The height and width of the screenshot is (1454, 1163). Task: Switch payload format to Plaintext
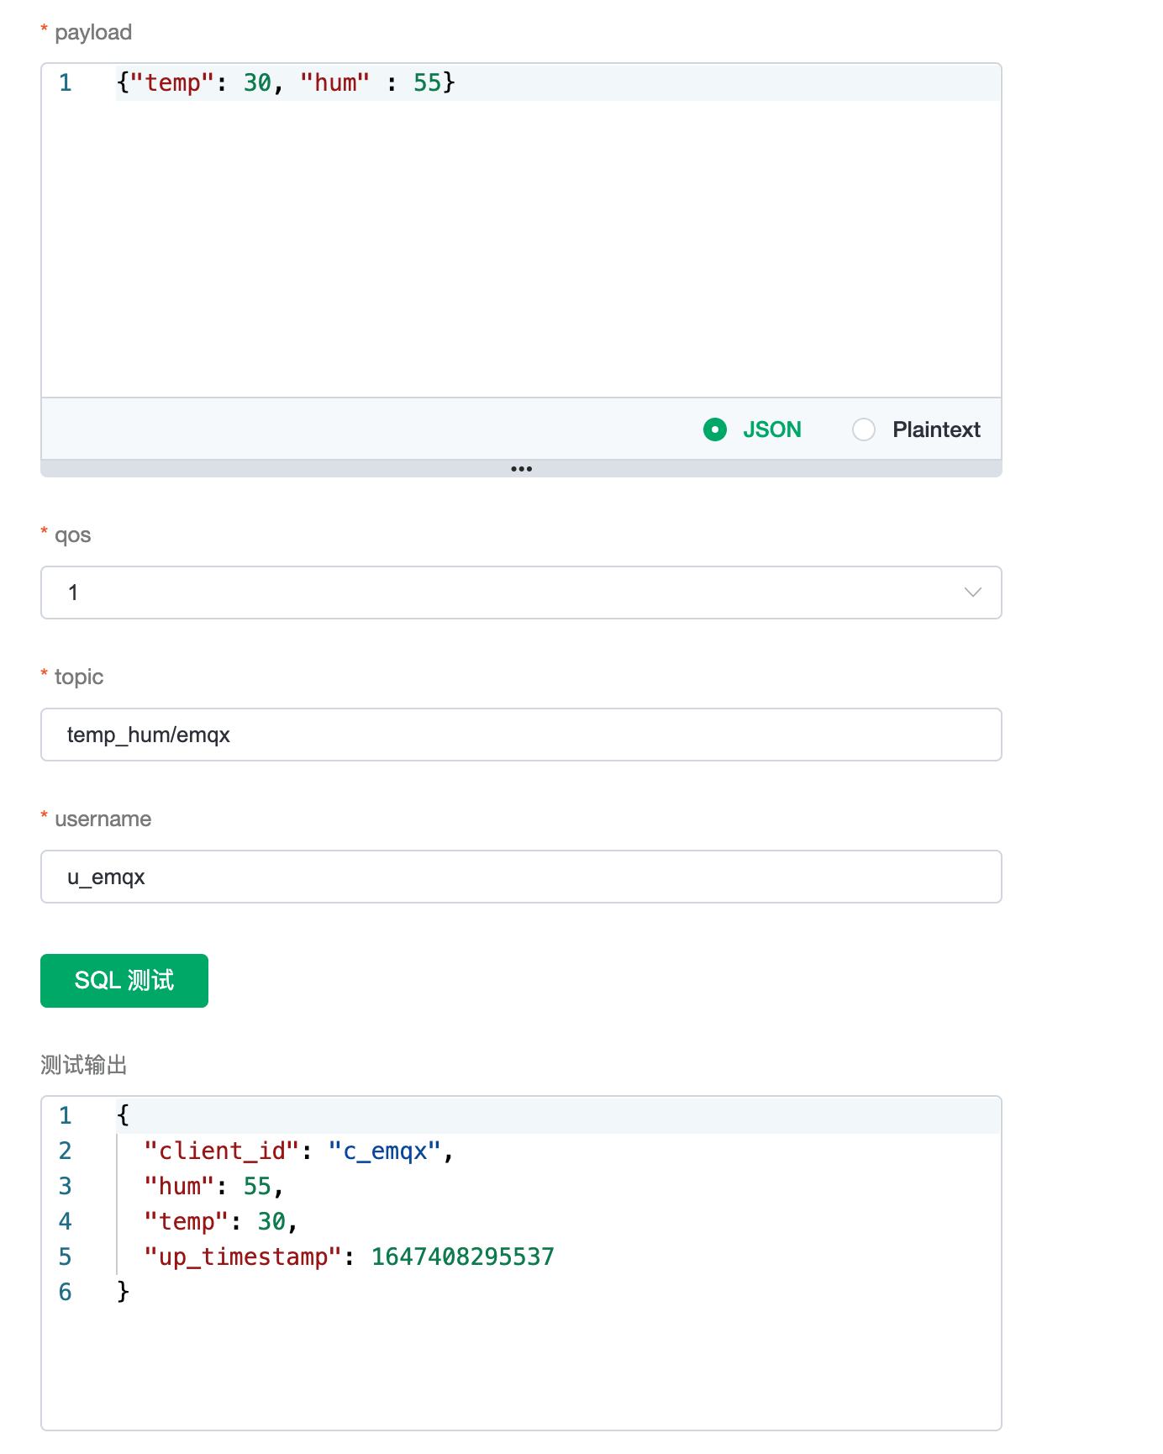click(x=864, y=429)
